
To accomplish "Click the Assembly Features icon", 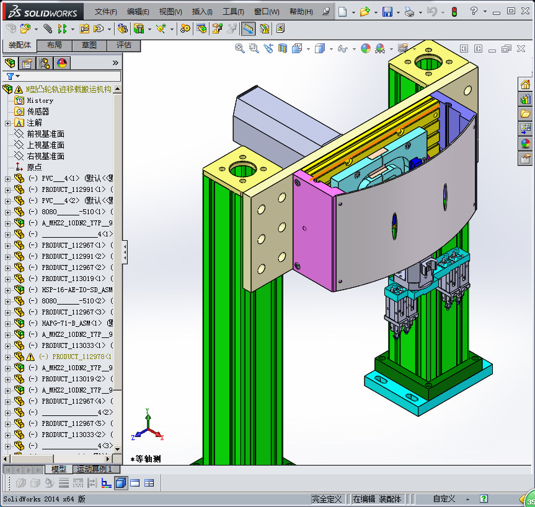I will (x=138, y=28).
